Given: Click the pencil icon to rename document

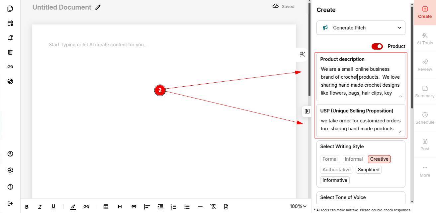Looking at the screenshot, I should tap(98, 7).
